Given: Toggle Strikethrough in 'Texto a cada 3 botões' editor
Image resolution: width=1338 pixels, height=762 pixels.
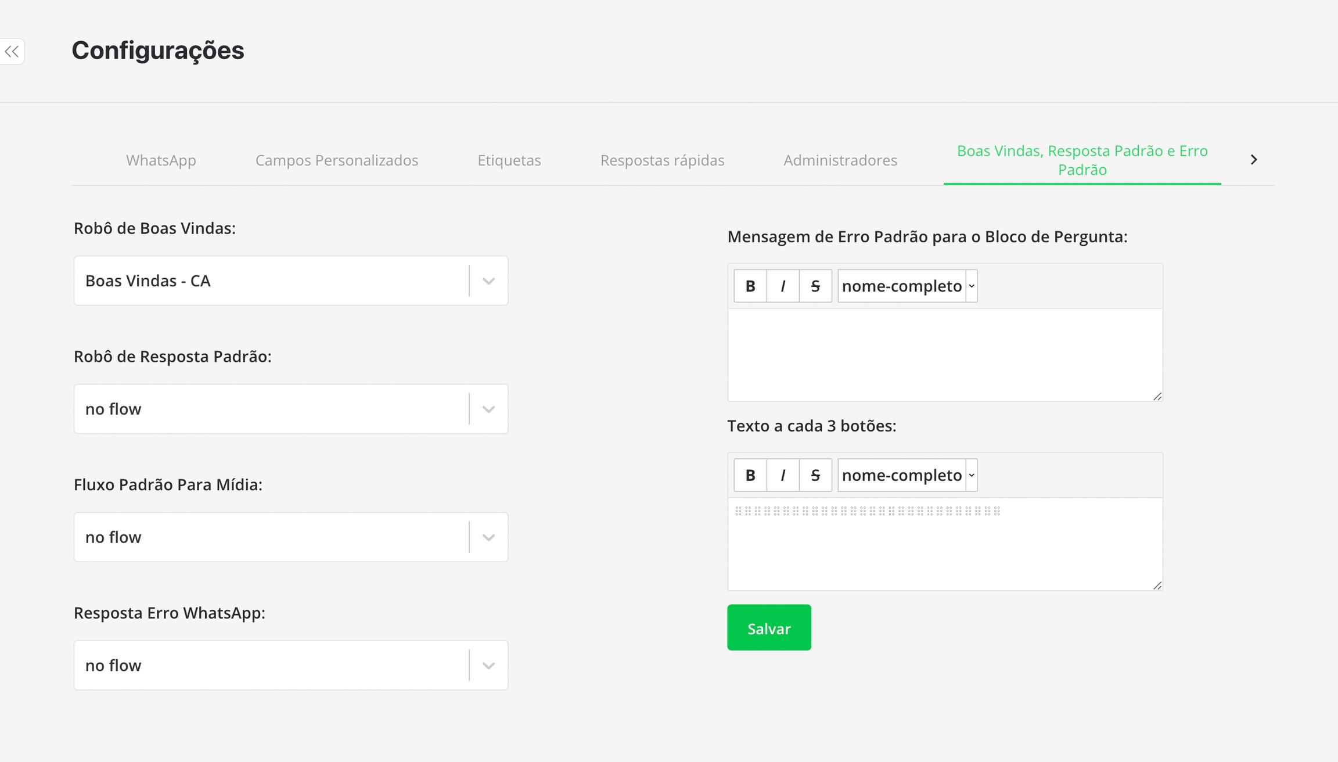Looking at the screenshot, I should click(x=815, y=475).
